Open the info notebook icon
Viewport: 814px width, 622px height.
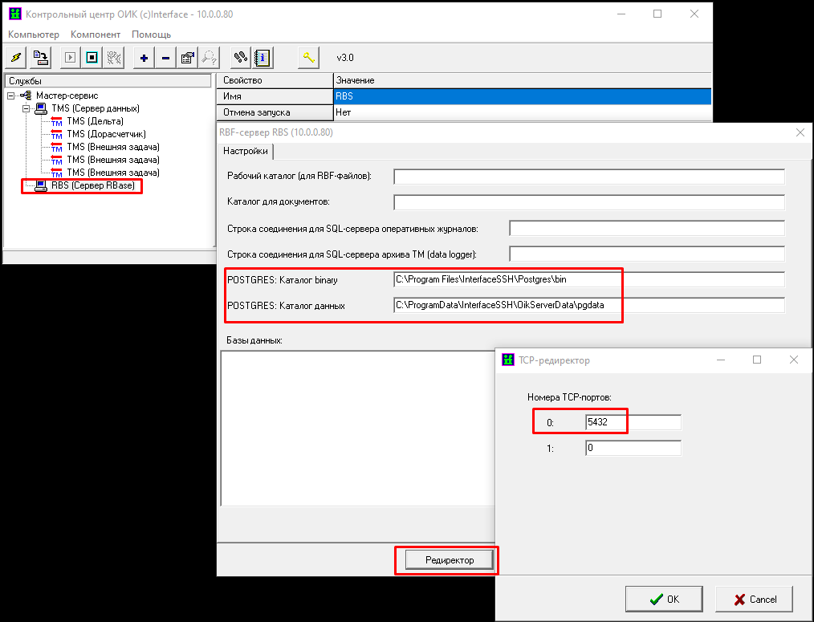(262, 58)
